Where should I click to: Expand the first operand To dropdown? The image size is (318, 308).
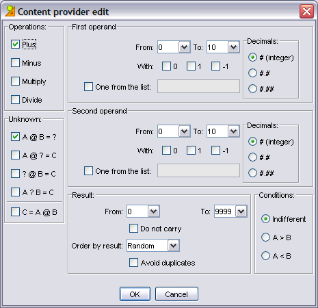coord(233,47)
